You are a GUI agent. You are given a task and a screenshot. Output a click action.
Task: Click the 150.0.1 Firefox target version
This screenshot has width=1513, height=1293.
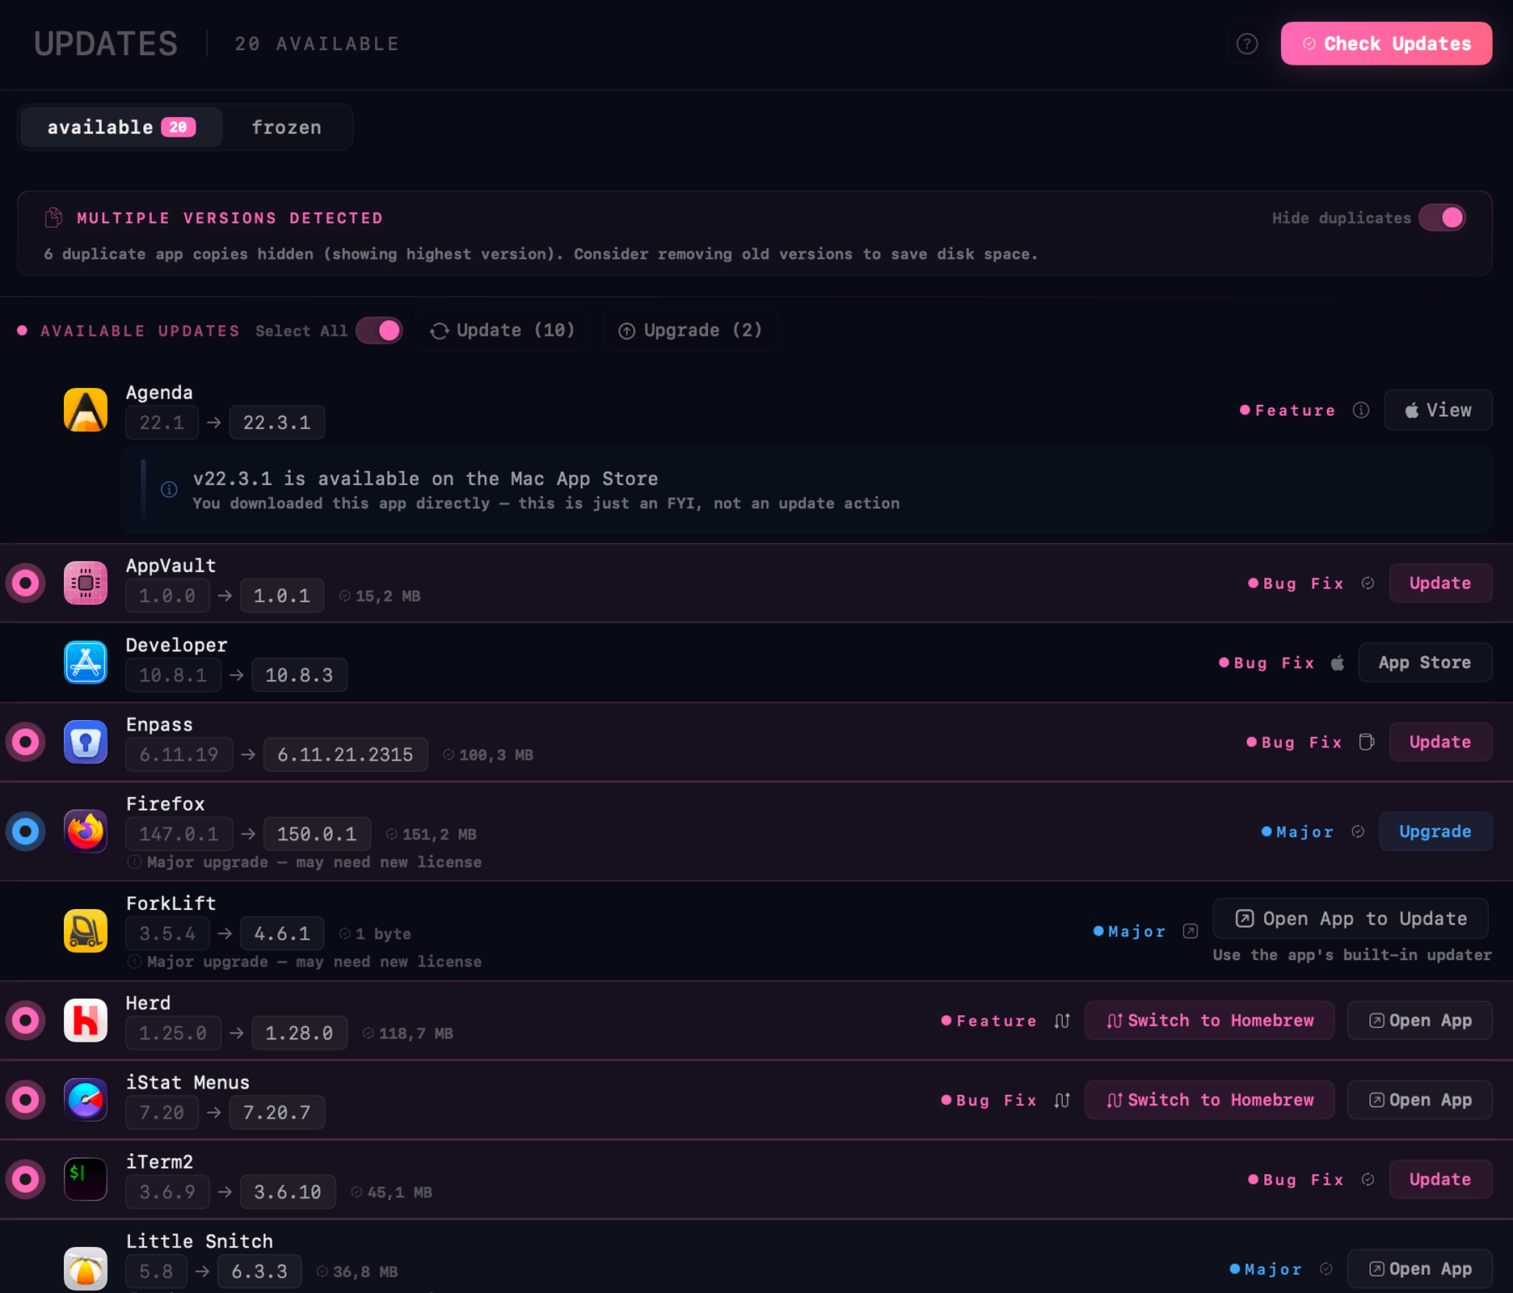317,834
